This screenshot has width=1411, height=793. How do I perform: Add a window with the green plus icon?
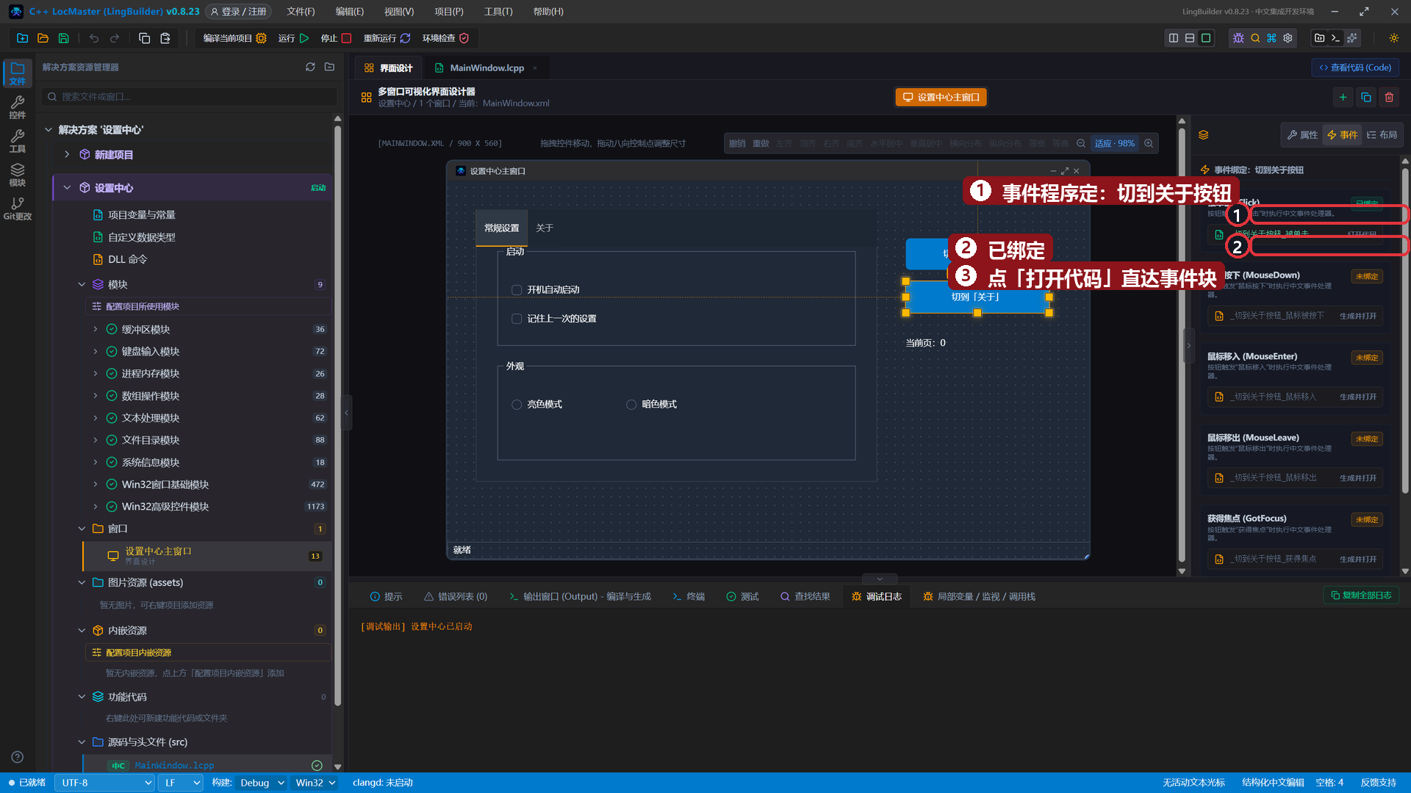[1343, 97]
